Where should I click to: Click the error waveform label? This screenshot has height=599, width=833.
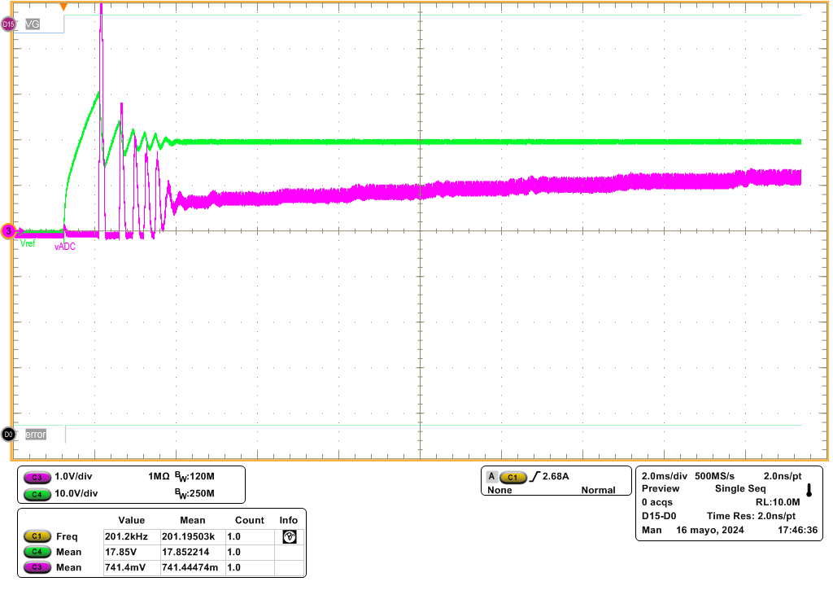36,435
